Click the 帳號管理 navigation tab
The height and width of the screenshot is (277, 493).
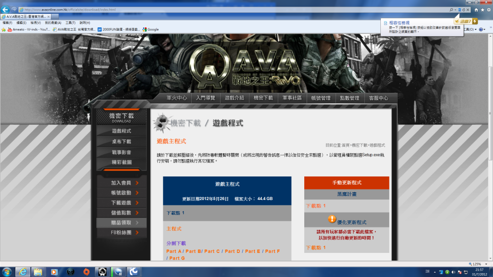321,98
